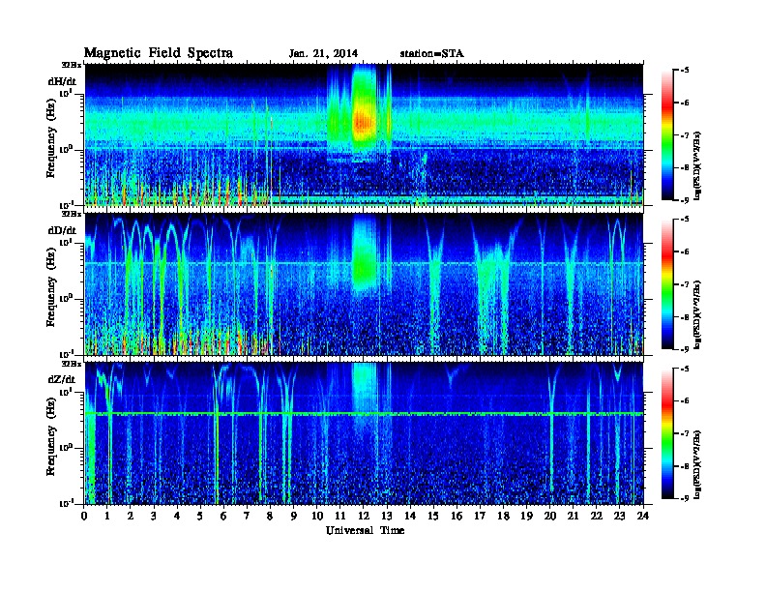This screenshot has height=592, width=766.
Task: Click hour tick label "2" on time axis
Action: pyautogui.click(x=131, y=516)
